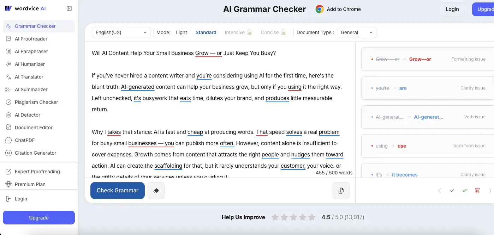Click the Citation Generator quote icon
The height and width of the screenshot is (235, 494).
8,153
